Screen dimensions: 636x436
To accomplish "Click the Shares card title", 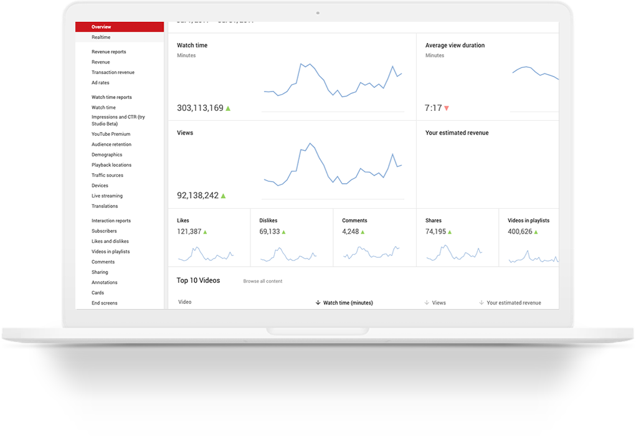I will (433, 220).
